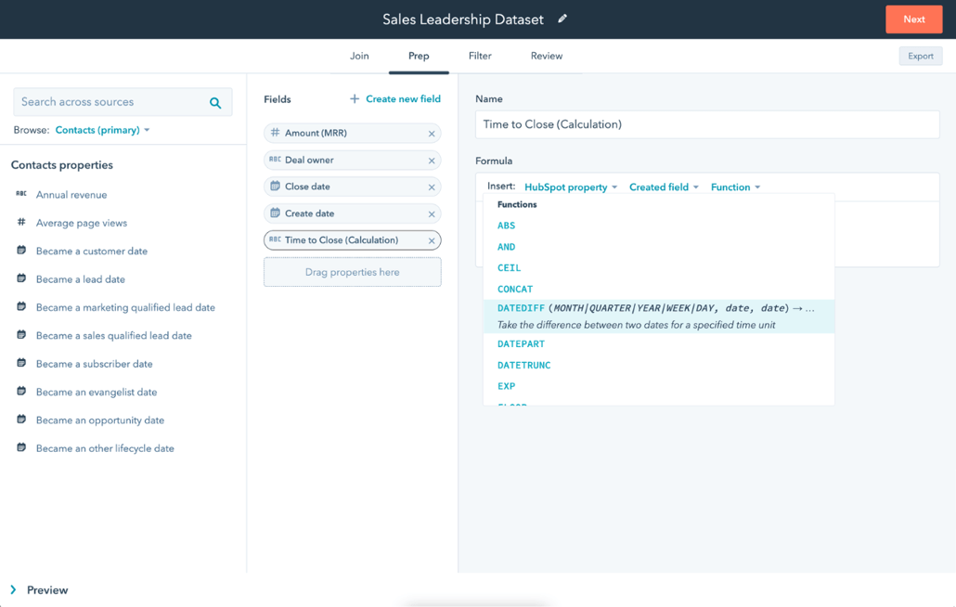Select the Annual revenue property

tap(71, 195)
